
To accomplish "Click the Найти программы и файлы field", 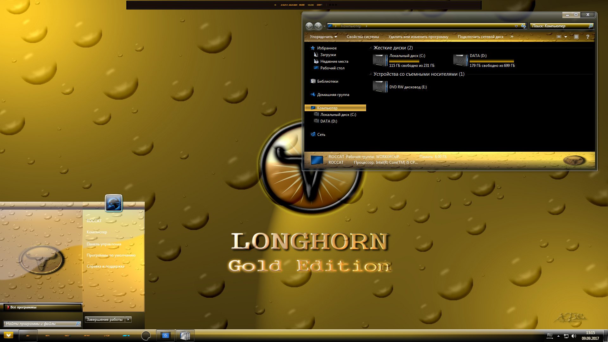I will 42,324.
